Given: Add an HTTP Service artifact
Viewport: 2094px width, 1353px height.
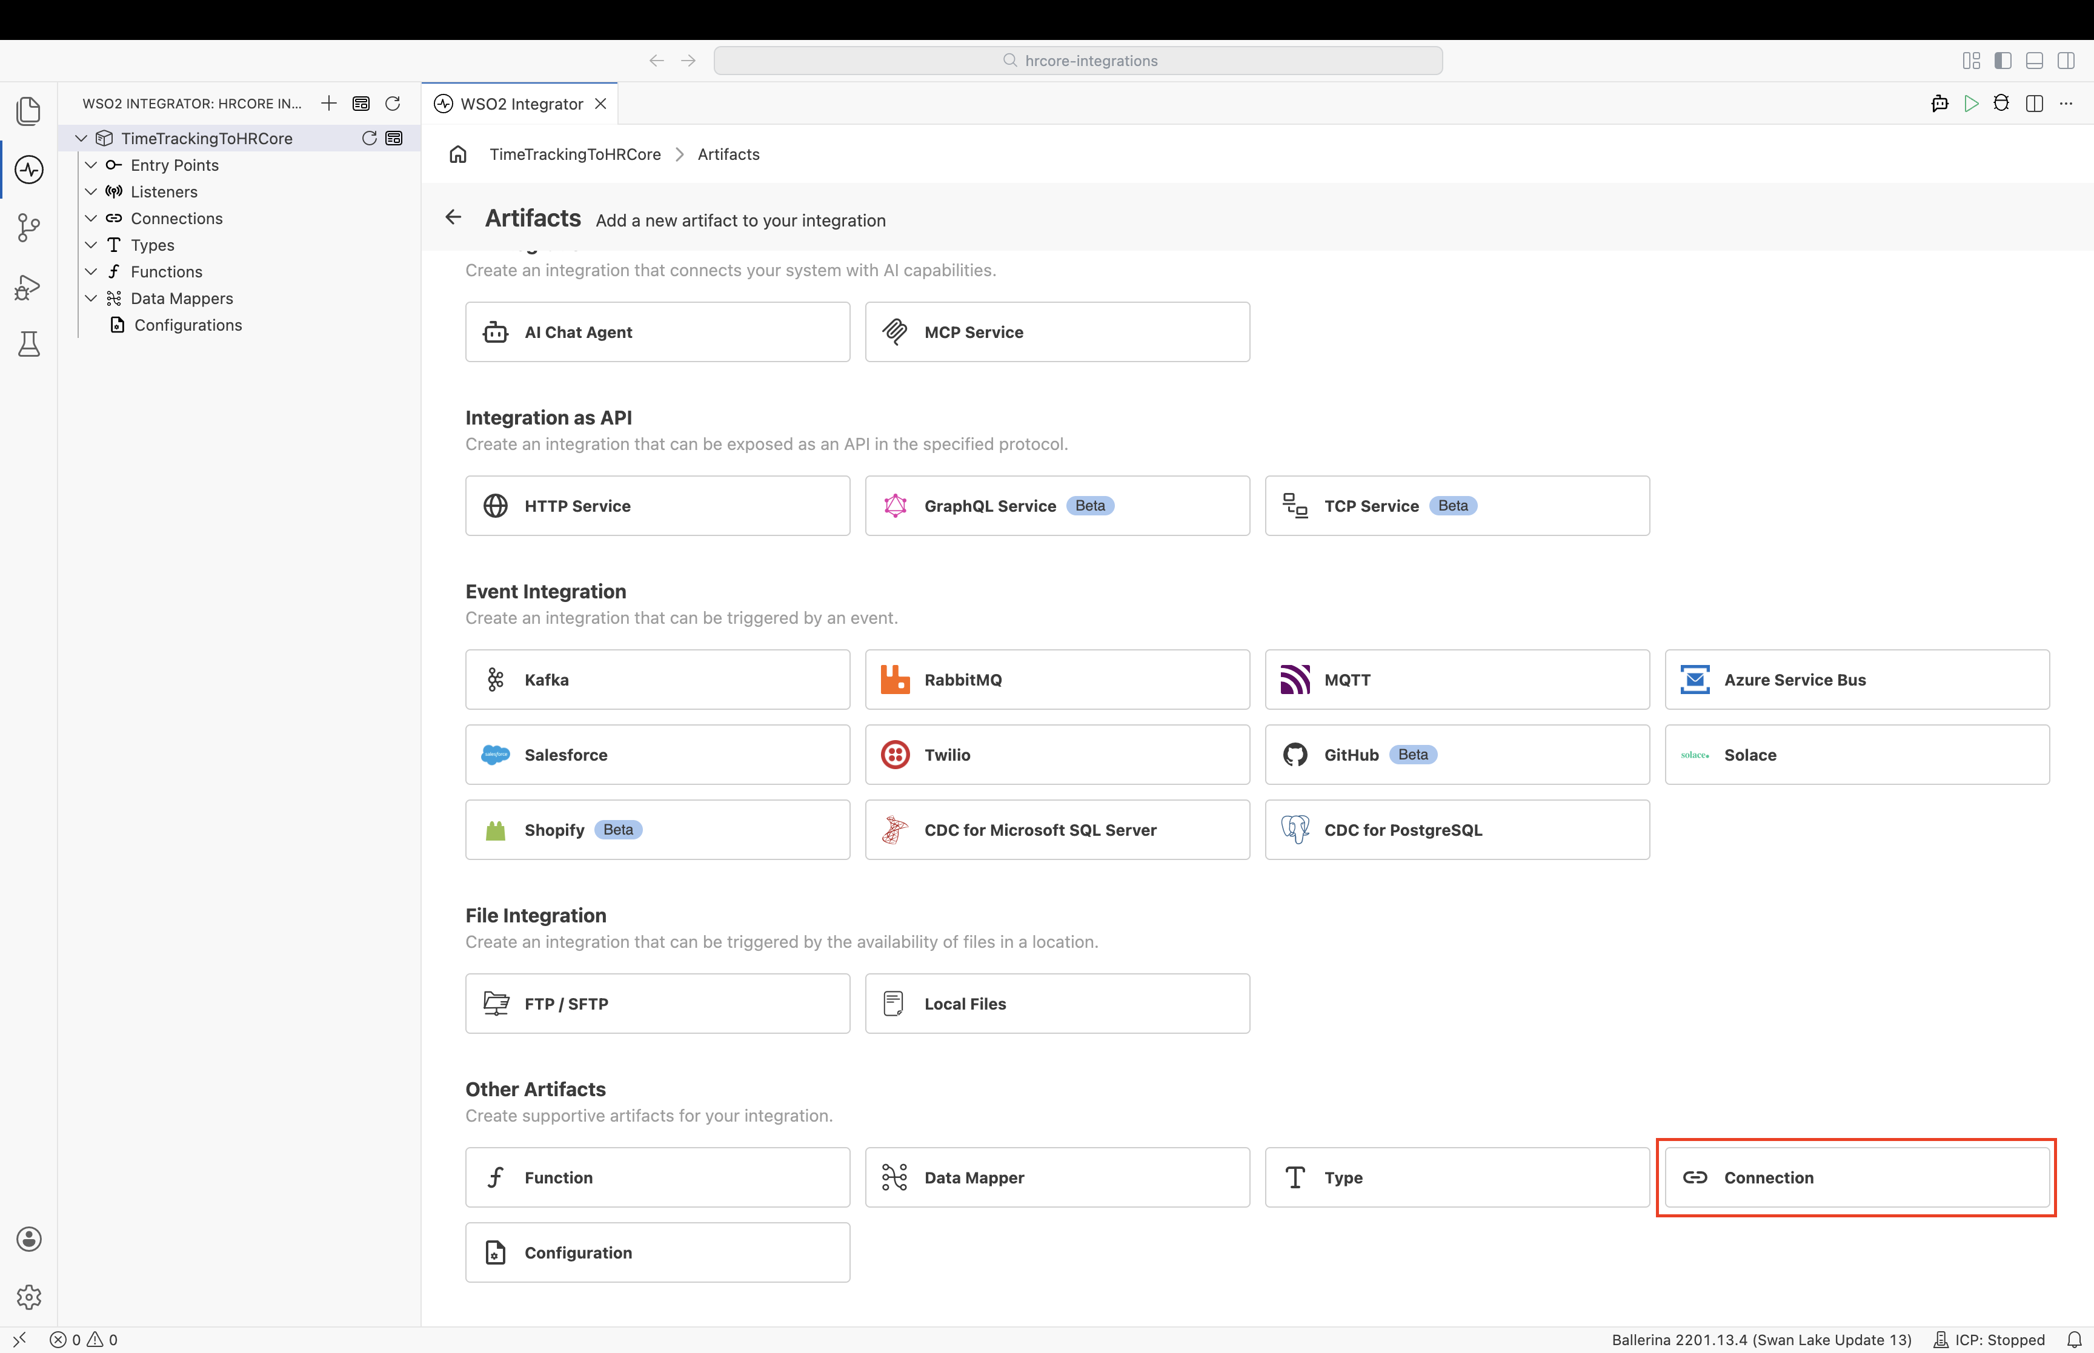Looking at the screenshot, I should pyautogui.click(x=657, y=506).
